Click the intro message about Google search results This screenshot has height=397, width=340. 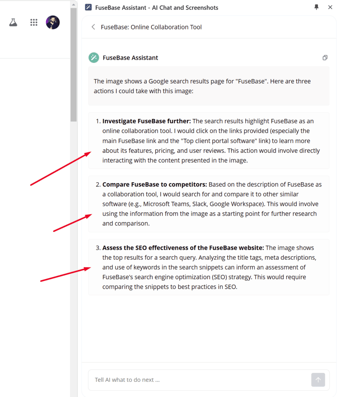coord(209,86)
